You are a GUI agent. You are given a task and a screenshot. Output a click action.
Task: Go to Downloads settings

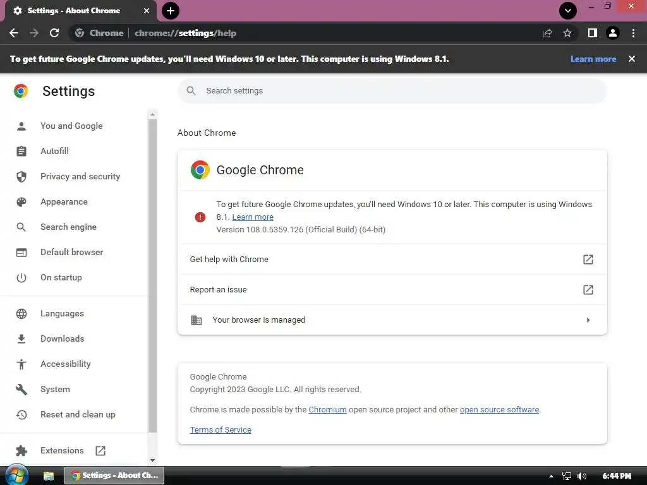tap(63, 338)
